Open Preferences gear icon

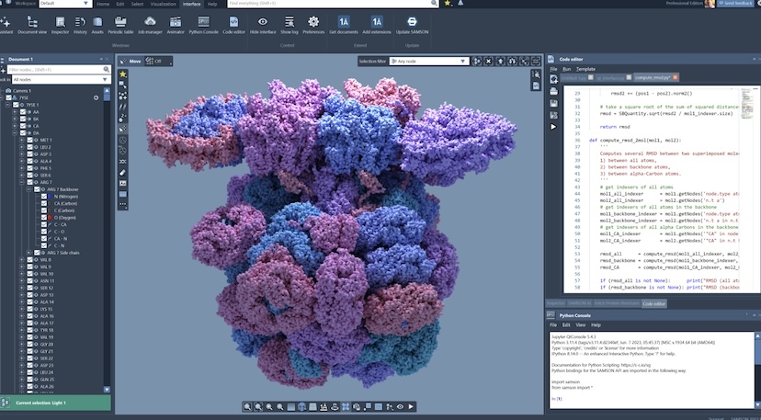click(313, 23)
